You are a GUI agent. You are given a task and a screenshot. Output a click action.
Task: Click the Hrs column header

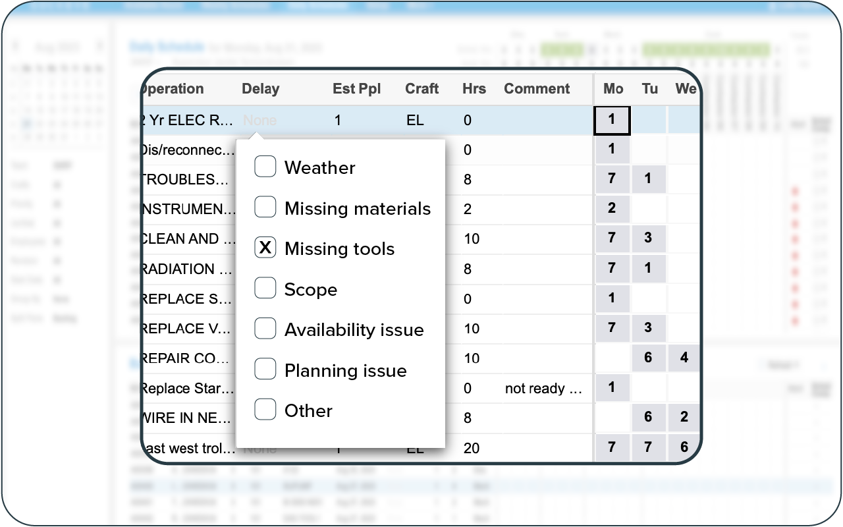(x=474, y=88)
